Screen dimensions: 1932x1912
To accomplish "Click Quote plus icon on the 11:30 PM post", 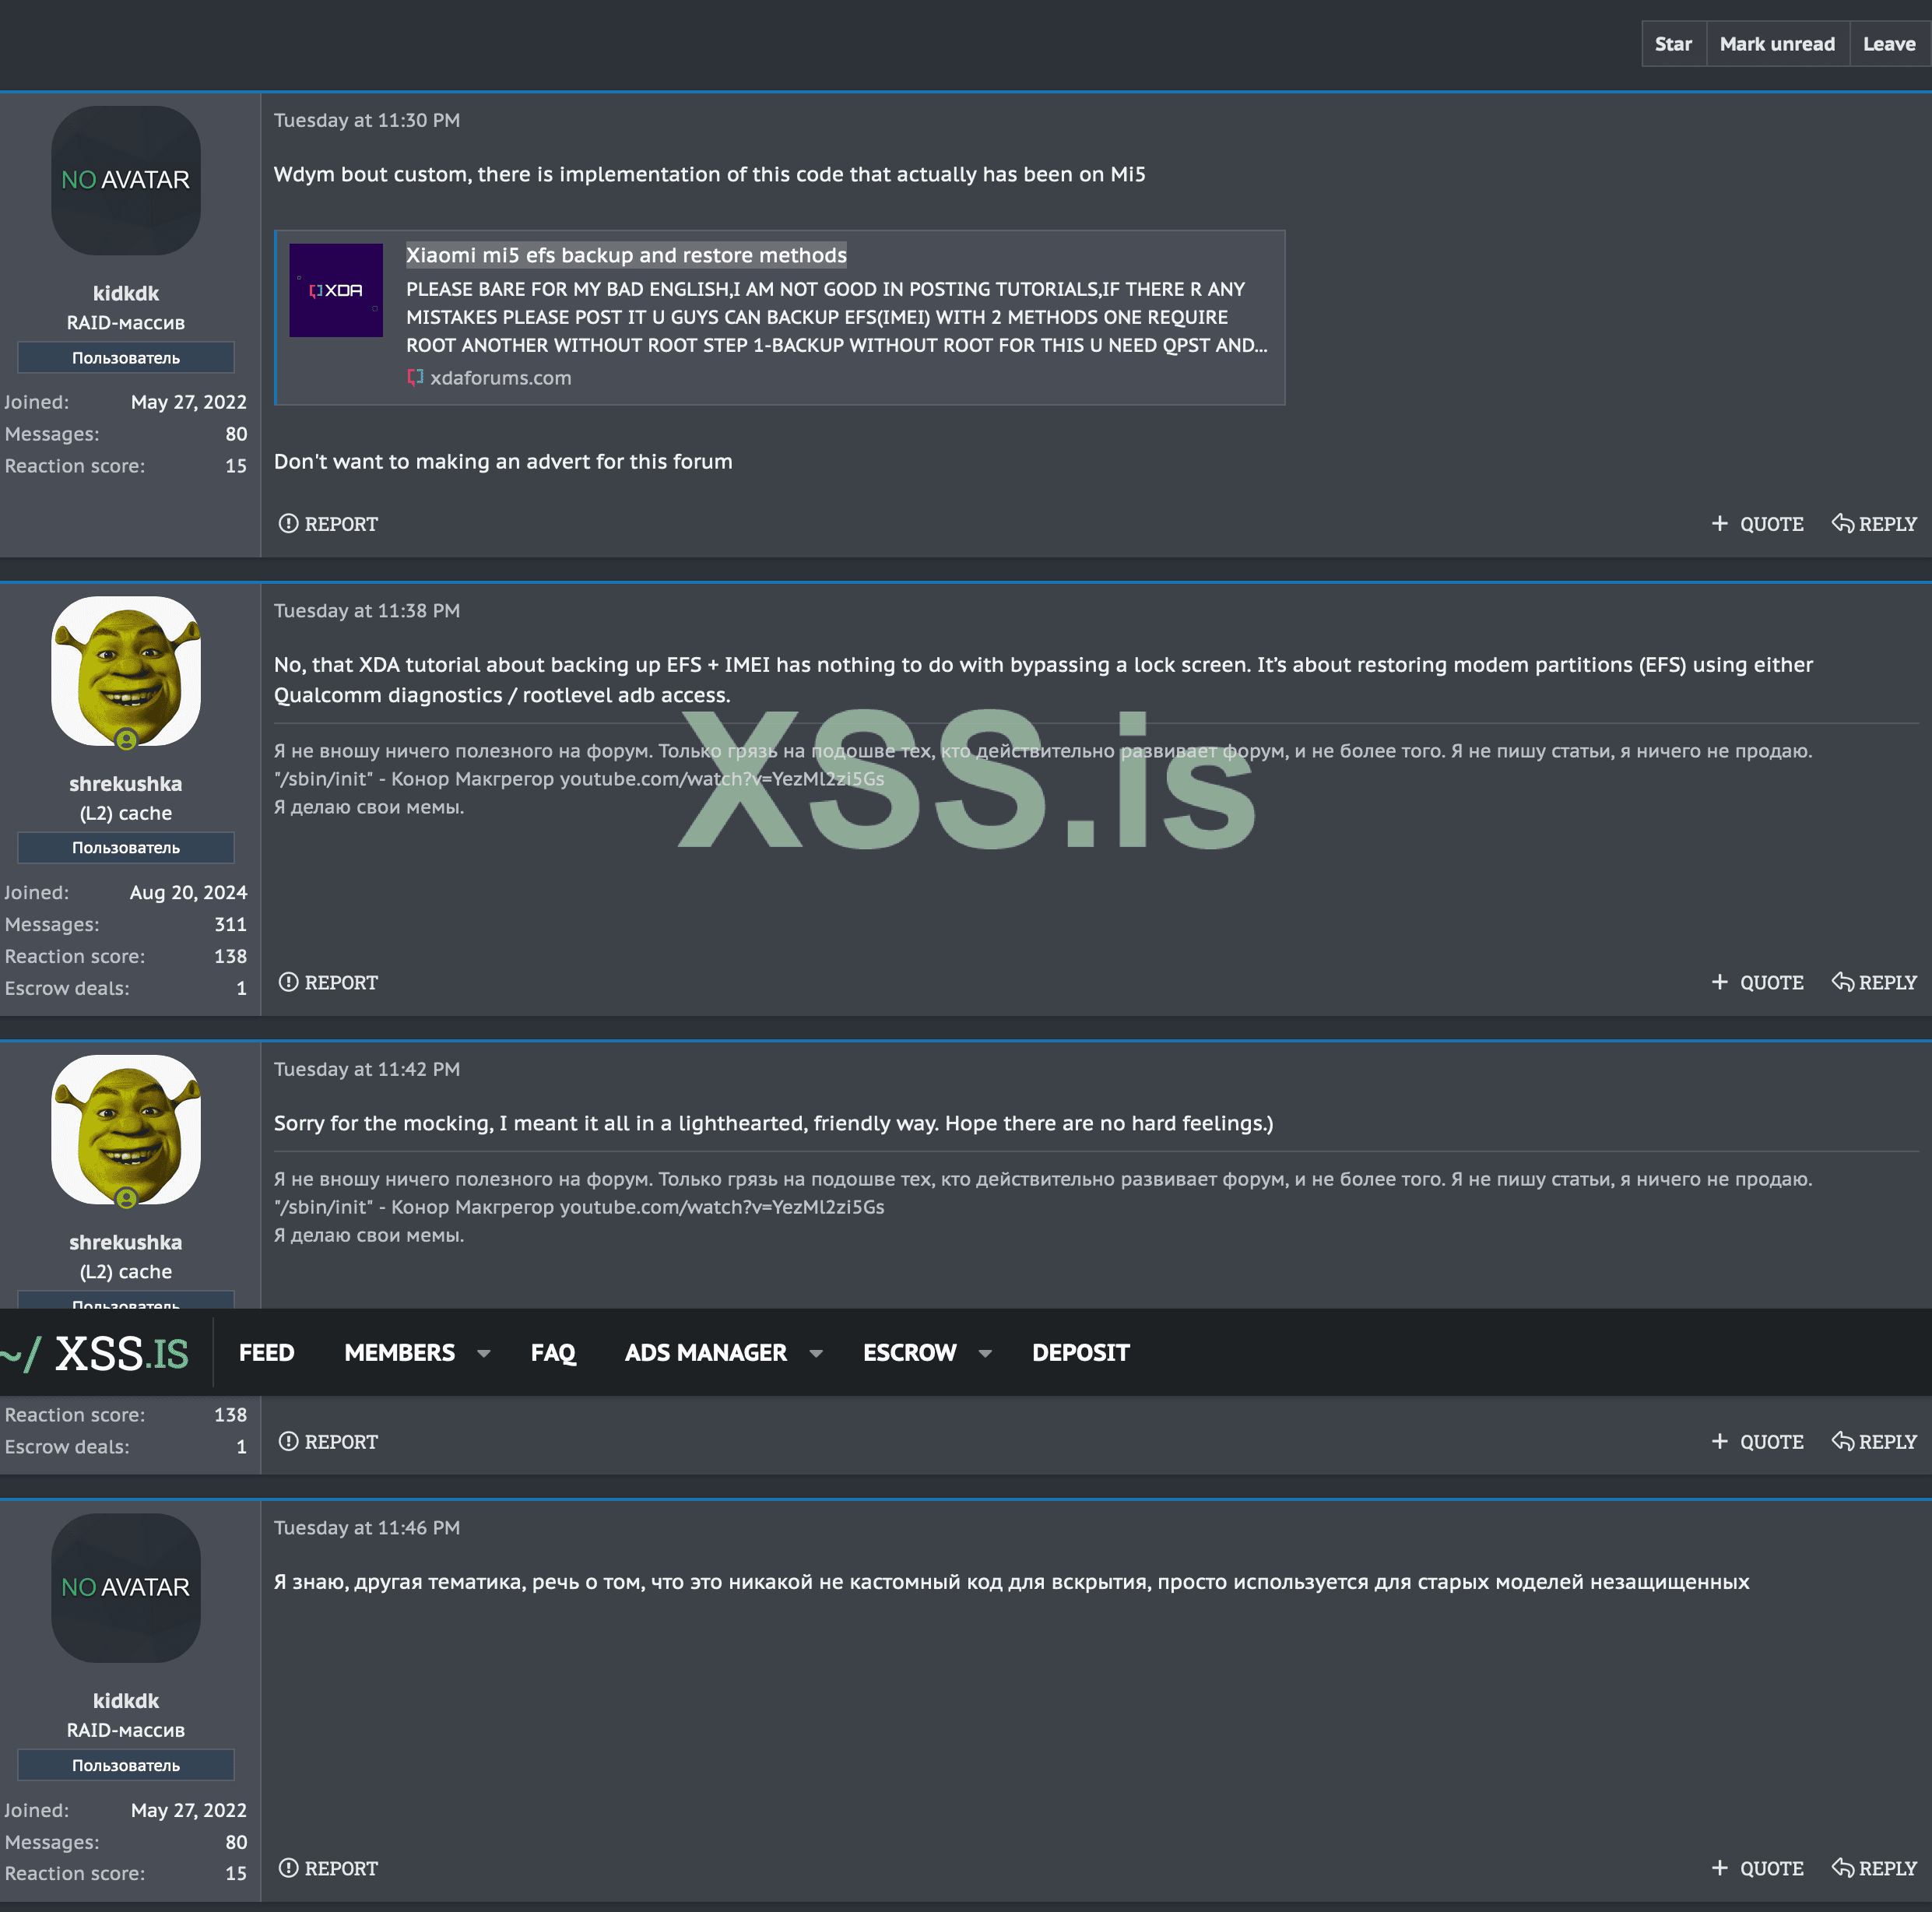I will (1719, 523).
